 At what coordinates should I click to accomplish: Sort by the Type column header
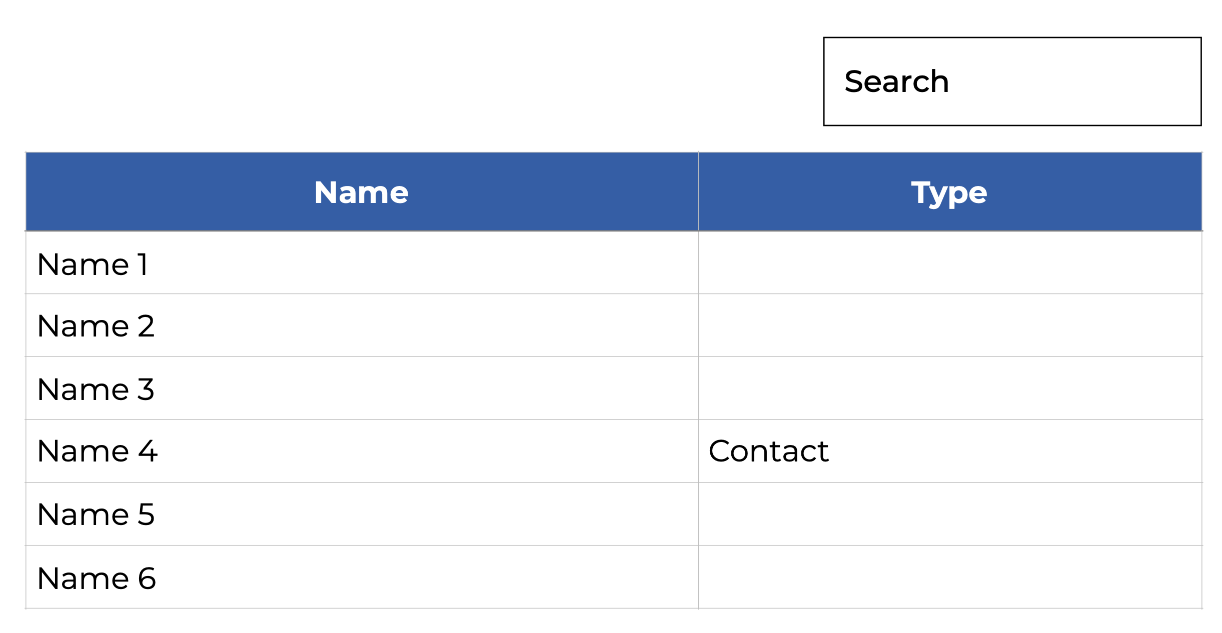point(949,192)
